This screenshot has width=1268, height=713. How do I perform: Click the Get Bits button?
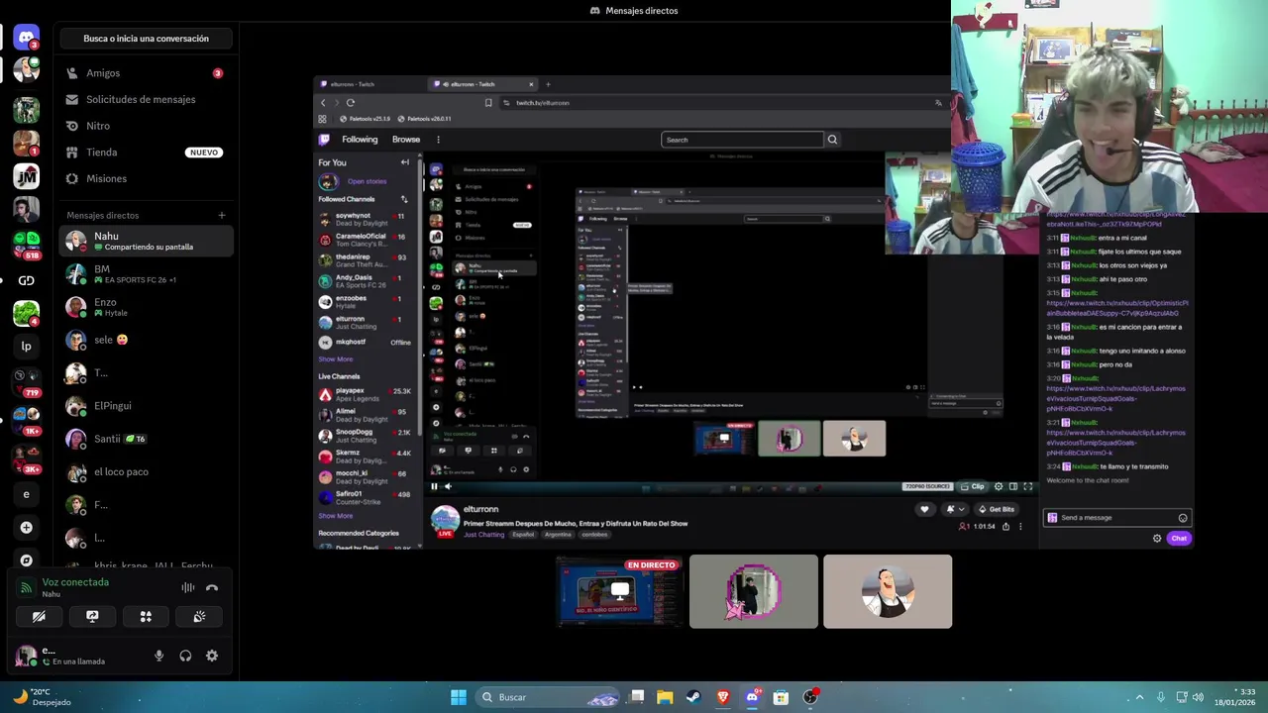[x=996, y=509]
